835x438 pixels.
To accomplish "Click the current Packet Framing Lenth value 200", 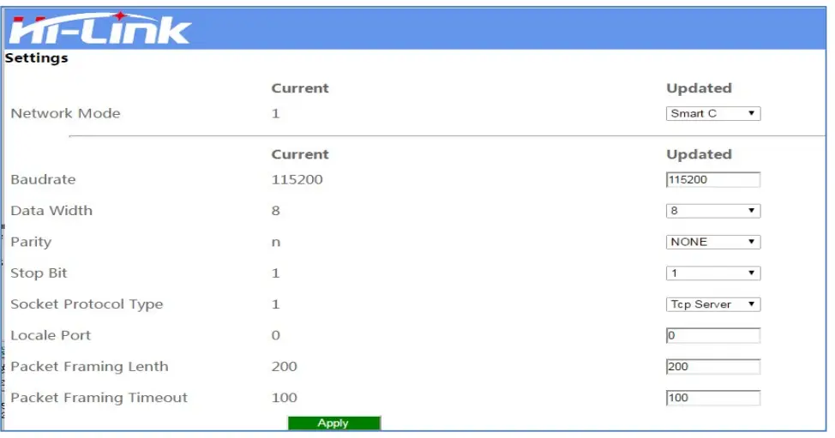I will [x=285, y=367].
